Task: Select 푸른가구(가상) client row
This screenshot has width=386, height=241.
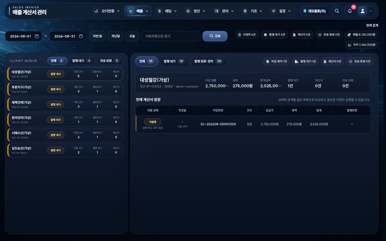Action: (x=65, y=89)
